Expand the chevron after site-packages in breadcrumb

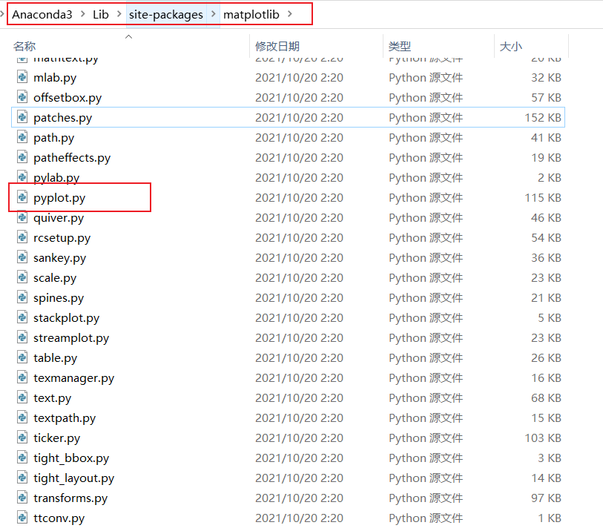(x=213, y=14)
